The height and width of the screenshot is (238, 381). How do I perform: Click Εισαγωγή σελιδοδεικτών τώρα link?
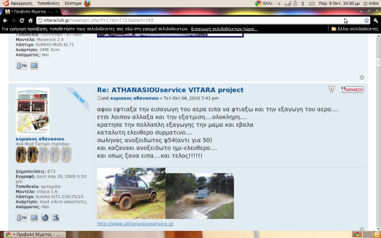click(x=224, y=29)
